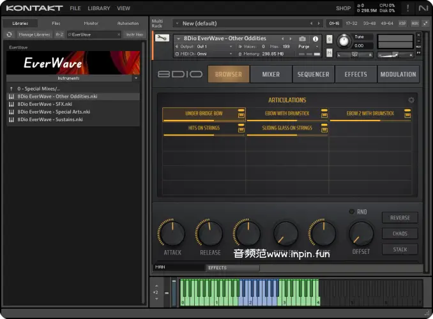This screenshot has height=319, width=433.
Task: Click the Manage Libraries button
Action: pyautogui.click(x=34, y=34)
